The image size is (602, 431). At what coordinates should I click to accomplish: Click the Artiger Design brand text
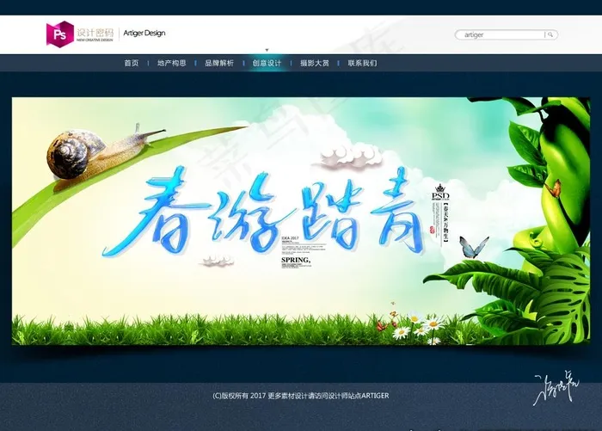coord(144,34)
